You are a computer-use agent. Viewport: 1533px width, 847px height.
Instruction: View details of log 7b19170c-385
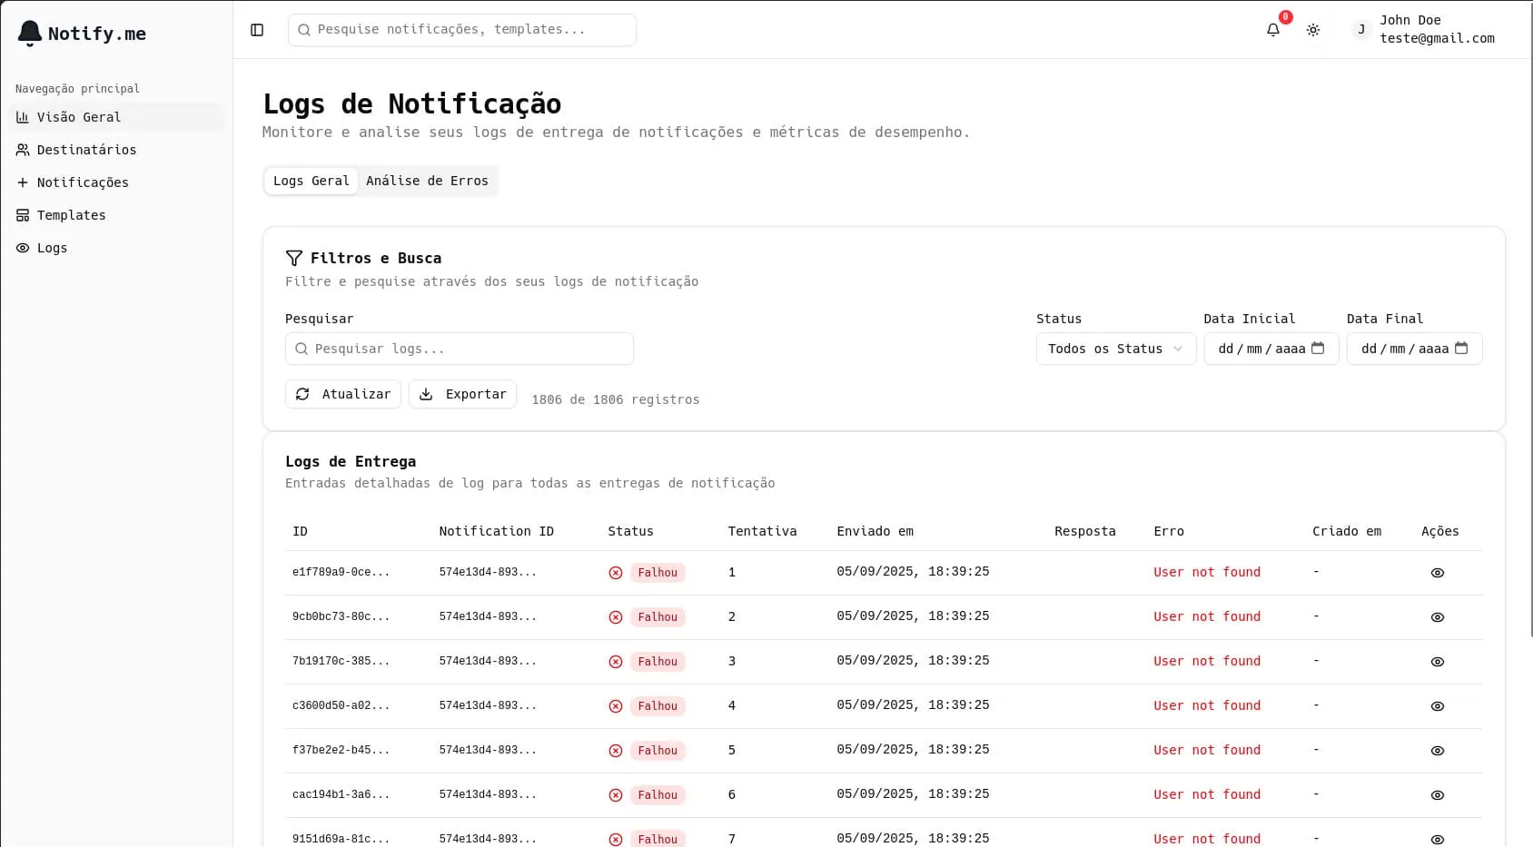click(x=1438, y=662)
